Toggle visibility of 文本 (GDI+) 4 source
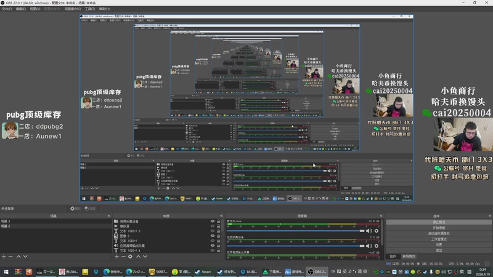Image resolution: width=493 pixels, height=277 pixels. (213, 251)
